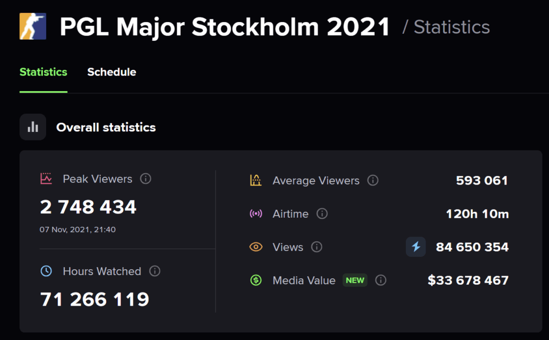Image resolution: width=549 pixels, height=340 pixels.
Task: Select the Overall statistics chart icon
Action: [x=32, y=127]
